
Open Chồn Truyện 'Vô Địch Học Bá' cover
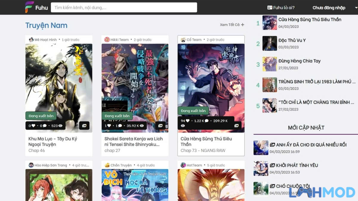[x=135, y=185]
